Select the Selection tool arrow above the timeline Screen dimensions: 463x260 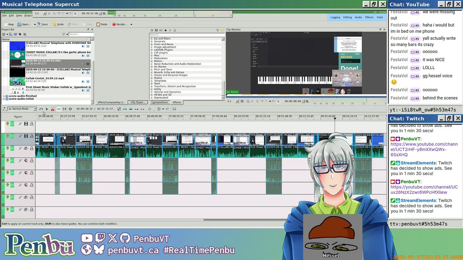pyautogui.click(x=47, y=109)
